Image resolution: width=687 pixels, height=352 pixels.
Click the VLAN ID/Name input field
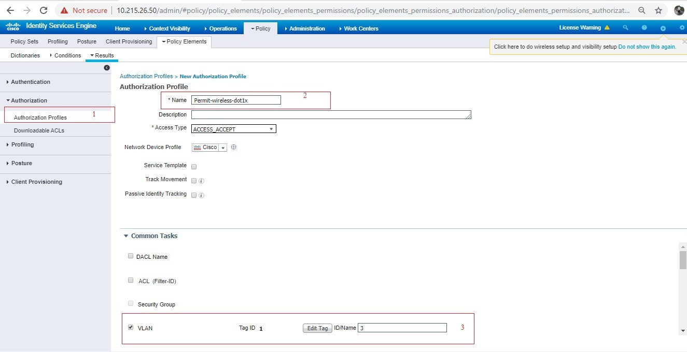(x=402, y=328)
